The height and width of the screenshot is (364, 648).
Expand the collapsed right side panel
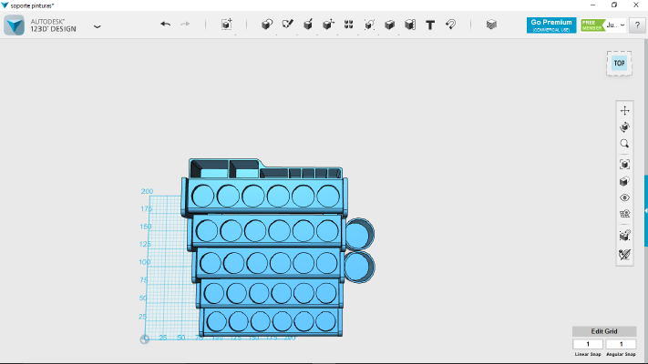coord(646,211)
